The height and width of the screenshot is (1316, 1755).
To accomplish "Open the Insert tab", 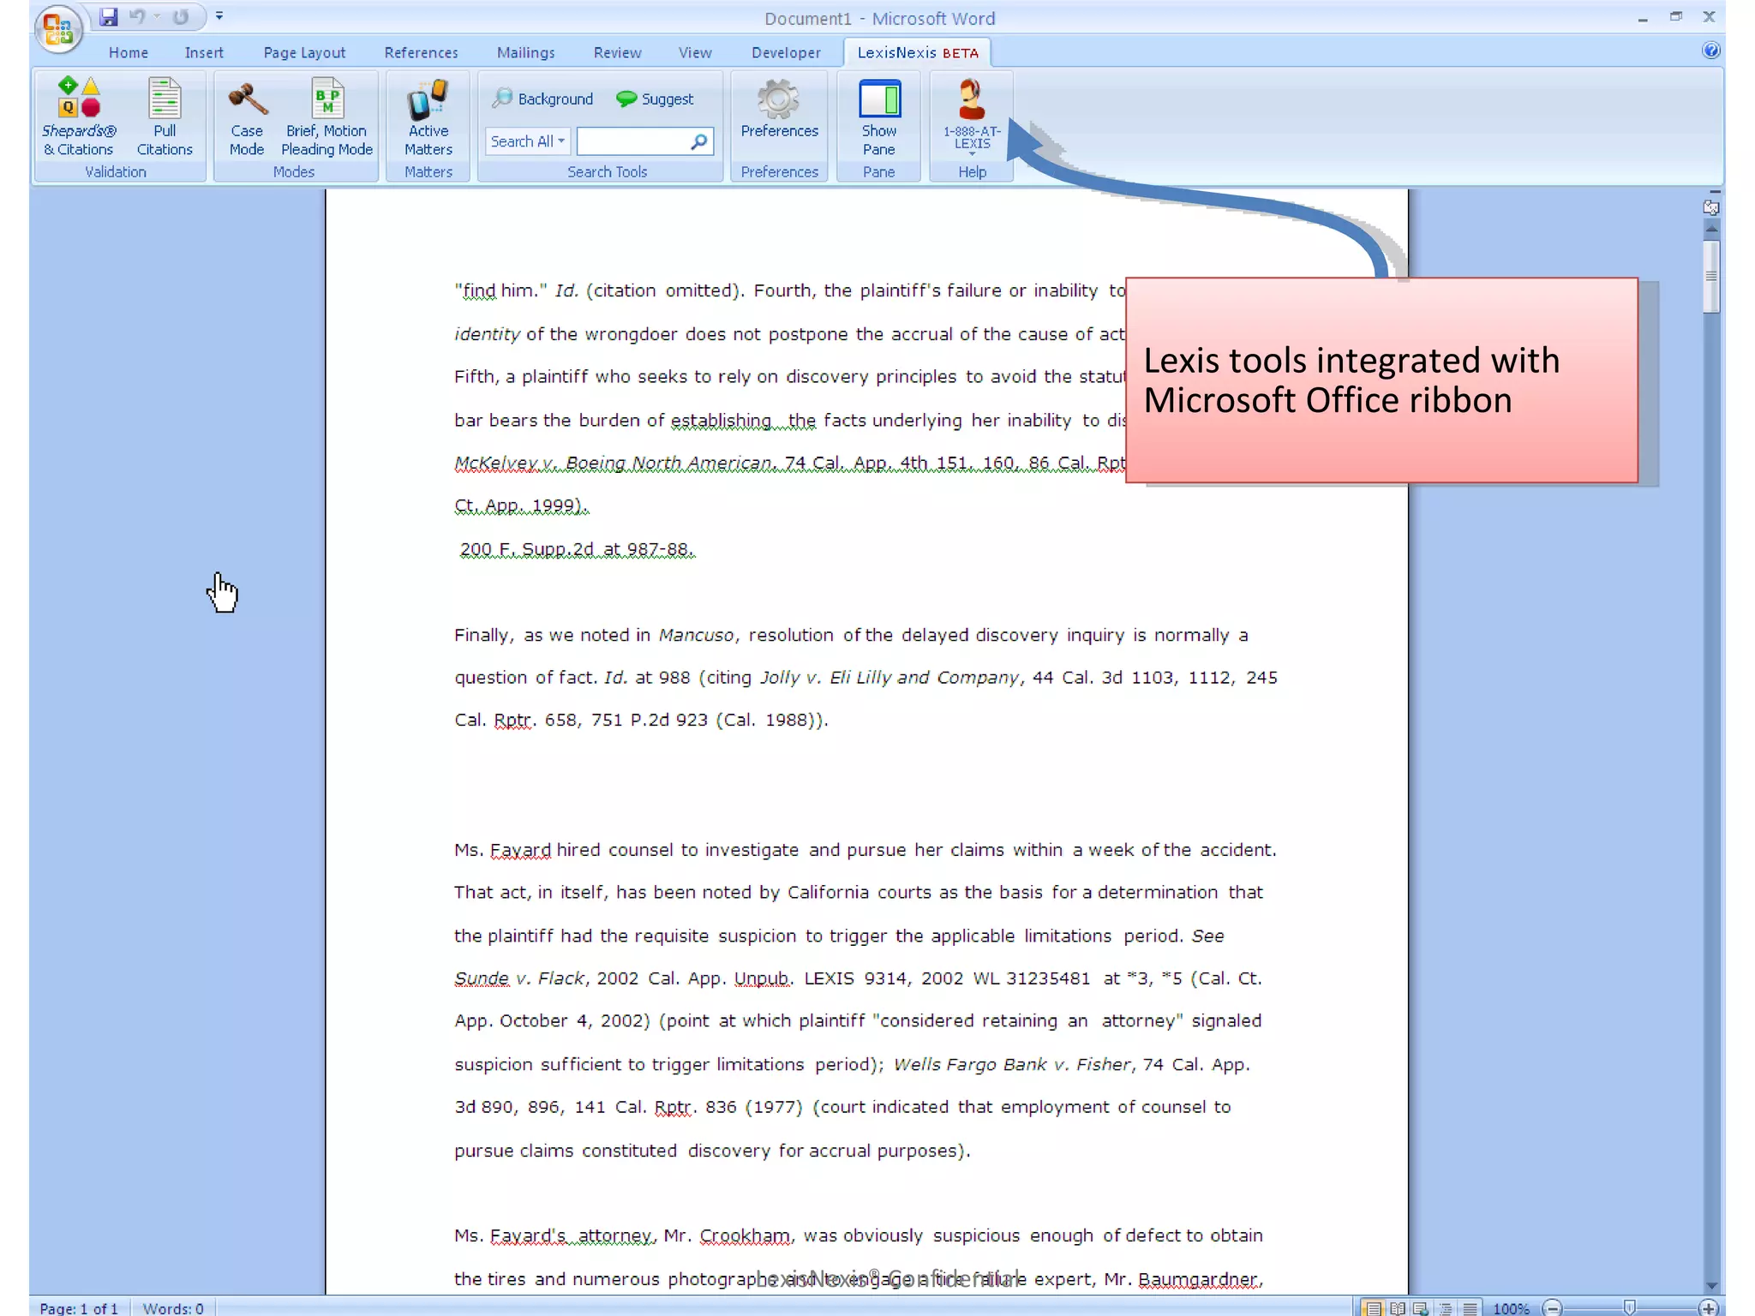I will coord(204,52).
